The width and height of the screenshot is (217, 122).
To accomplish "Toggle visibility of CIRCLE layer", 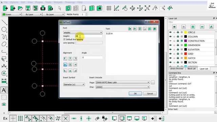I will click(170, 32).
